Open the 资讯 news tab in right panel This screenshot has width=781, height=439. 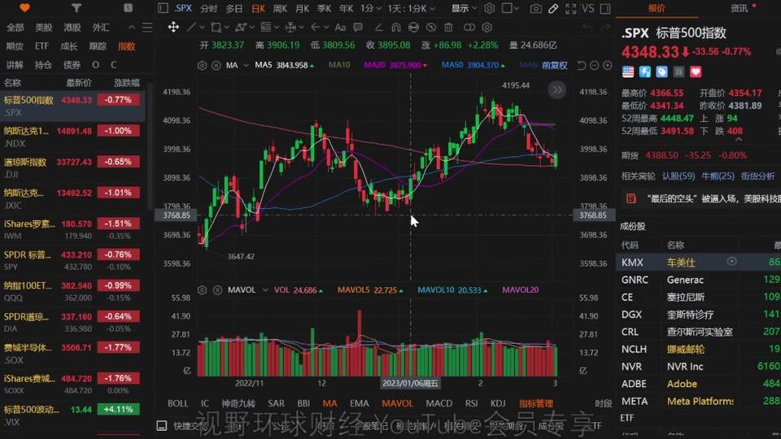tap(740, 8)
